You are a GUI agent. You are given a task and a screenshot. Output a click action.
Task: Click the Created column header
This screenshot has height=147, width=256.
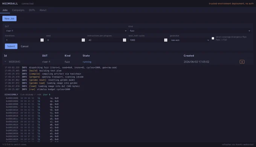189,56
